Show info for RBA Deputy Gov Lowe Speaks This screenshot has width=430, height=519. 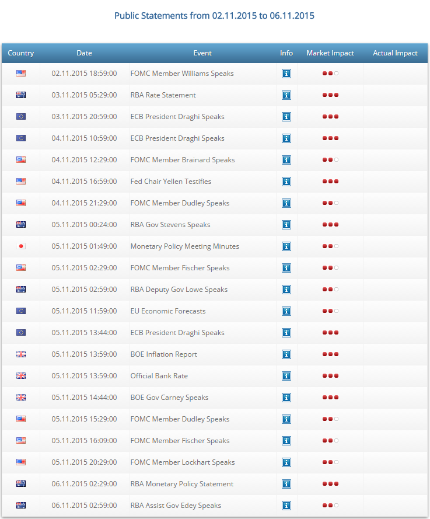(x=286, y=290)
